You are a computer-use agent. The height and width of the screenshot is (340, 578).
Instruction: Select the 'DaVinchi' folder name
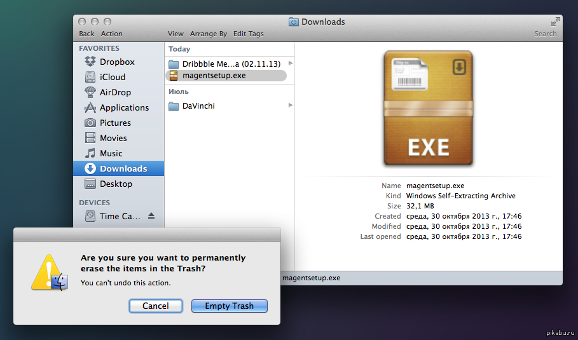click(x=198, y=106)
